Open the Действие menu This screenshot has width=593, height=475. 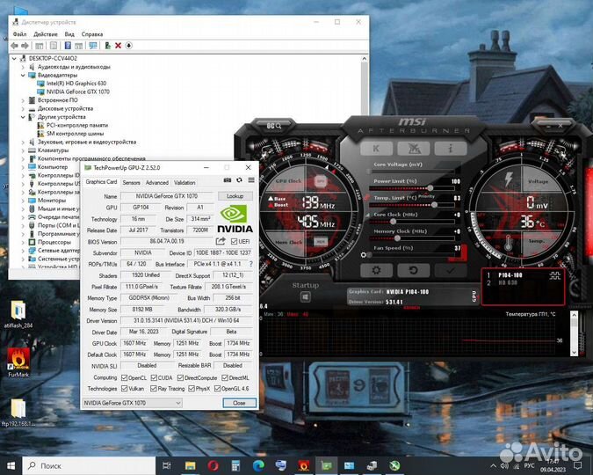(x=46, y=34)
